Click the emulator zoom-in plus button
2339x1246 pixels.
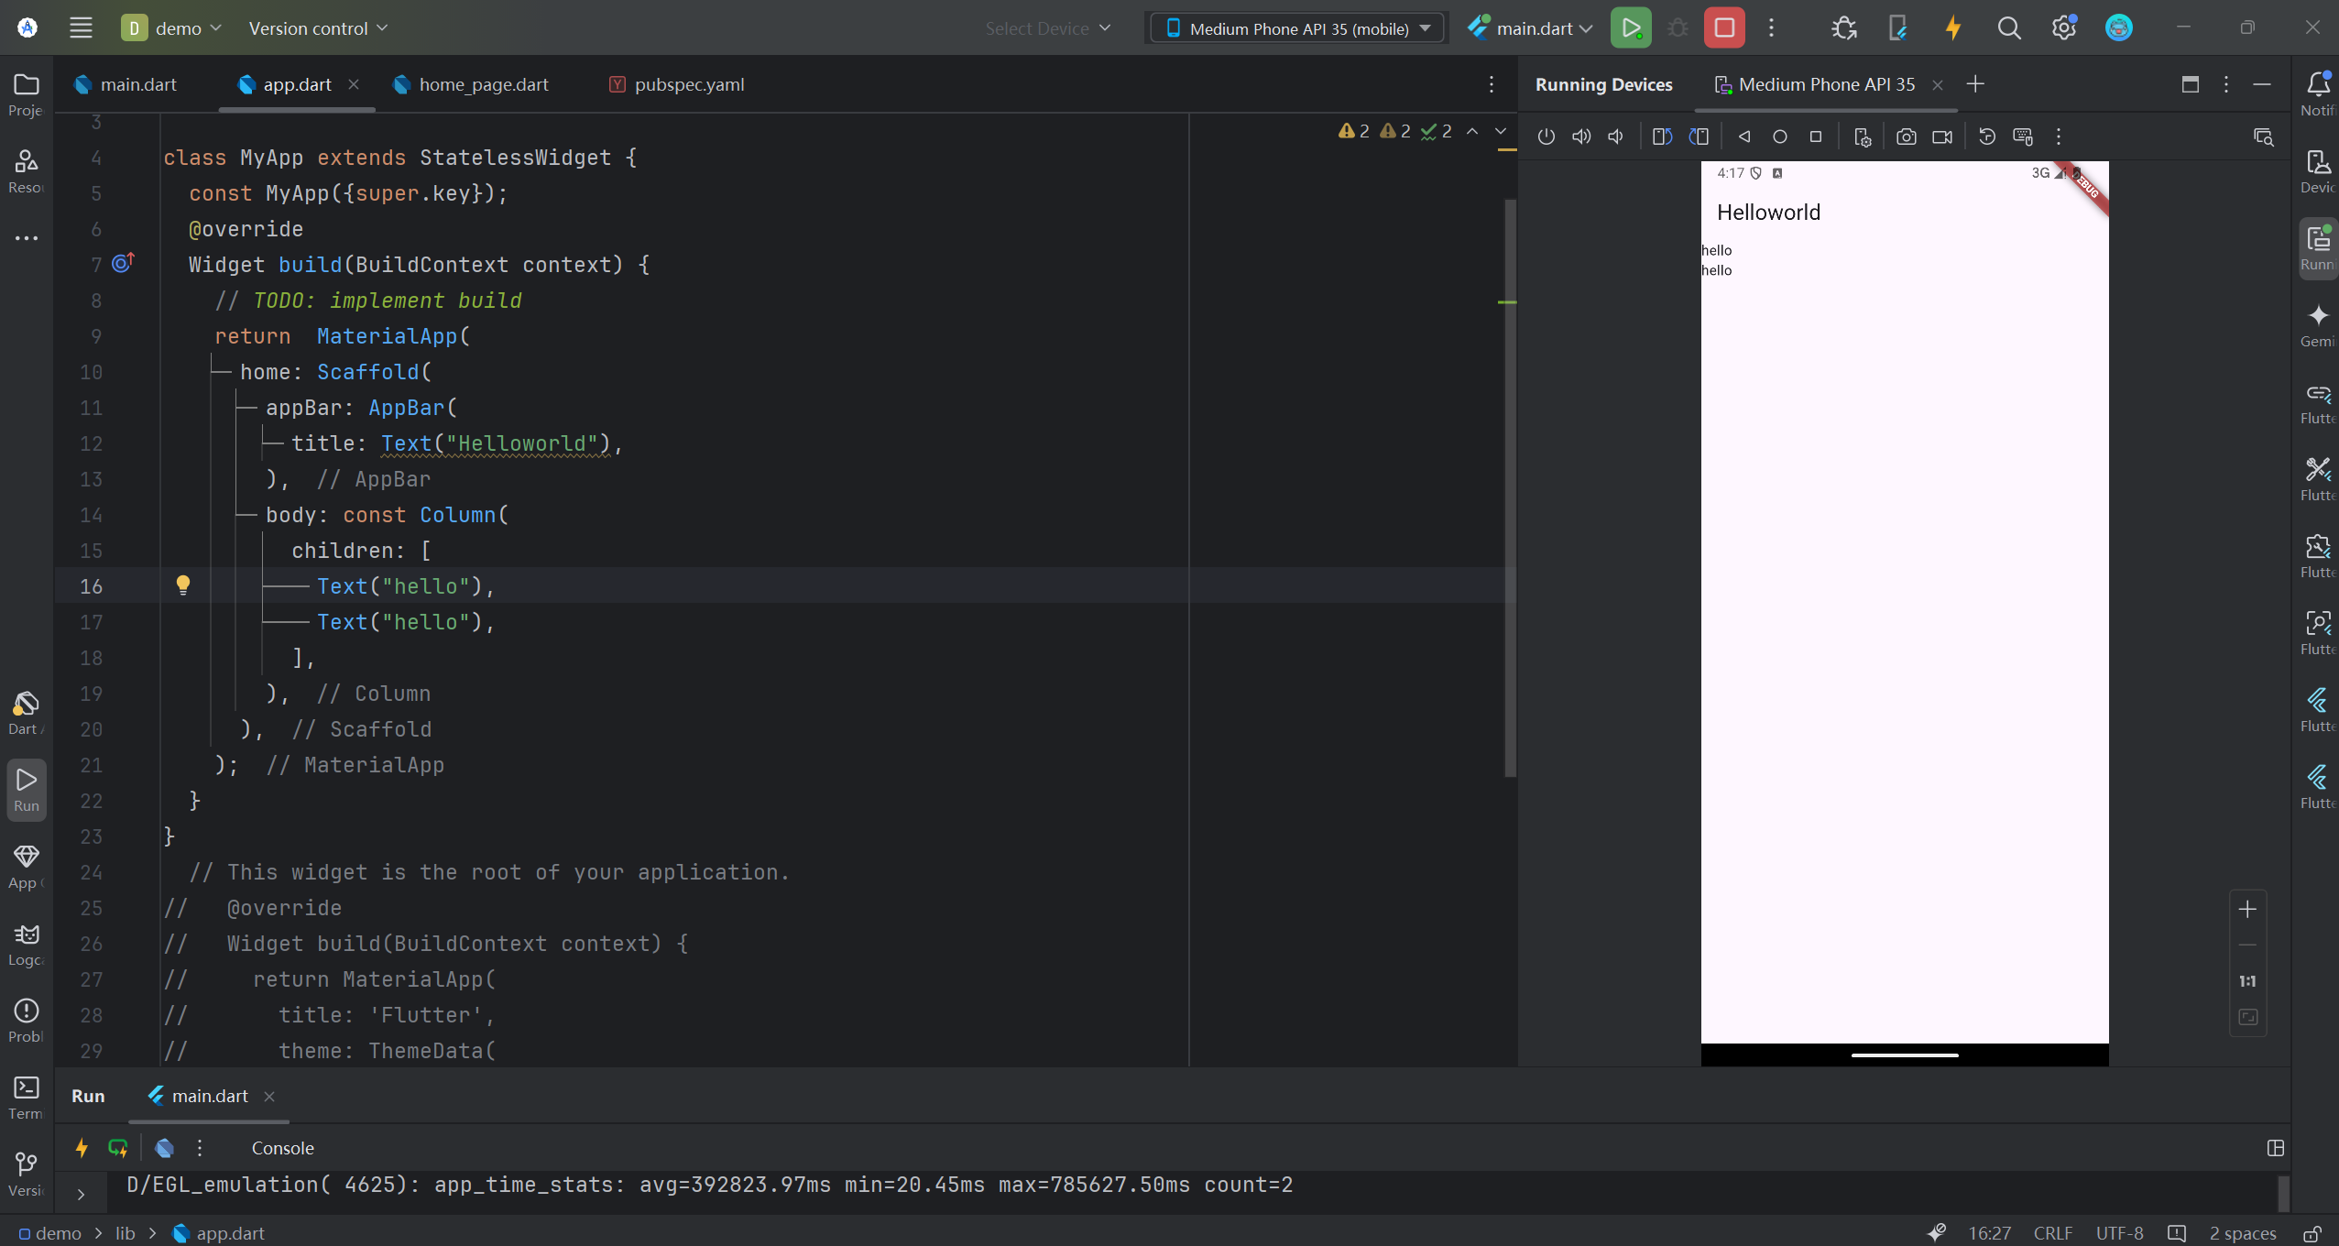pyautogui.click(x=2246, y=909)
